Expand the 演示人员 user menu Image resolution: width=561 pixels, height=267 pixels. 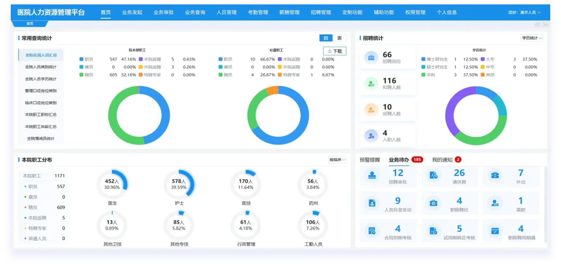coord(525,13)
